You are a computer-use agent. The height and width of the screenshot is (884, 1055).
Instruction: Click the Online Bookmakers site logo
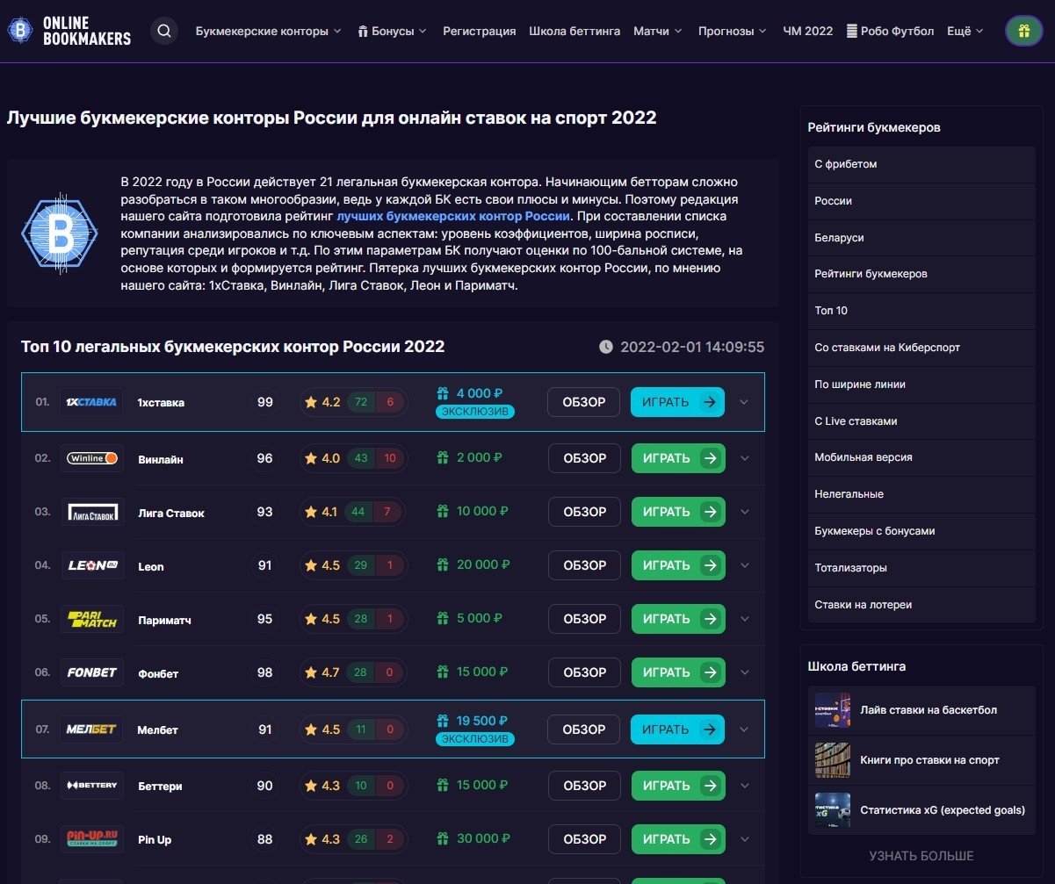69,31
